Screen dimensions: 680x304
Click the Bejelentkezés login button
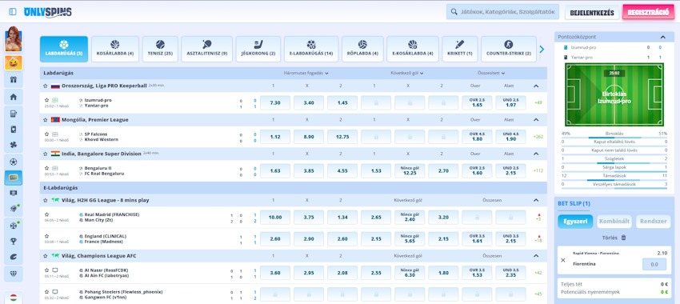pos(592,13)
